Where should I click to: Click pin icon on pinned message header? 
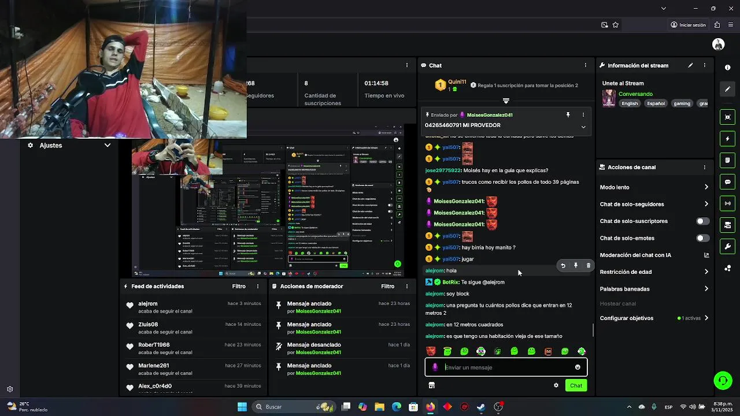pos(568,115)
